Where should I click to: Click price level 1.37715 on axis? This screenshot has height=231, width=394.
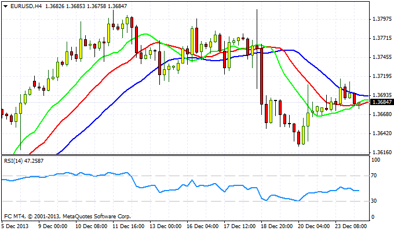tap(382, 38)
